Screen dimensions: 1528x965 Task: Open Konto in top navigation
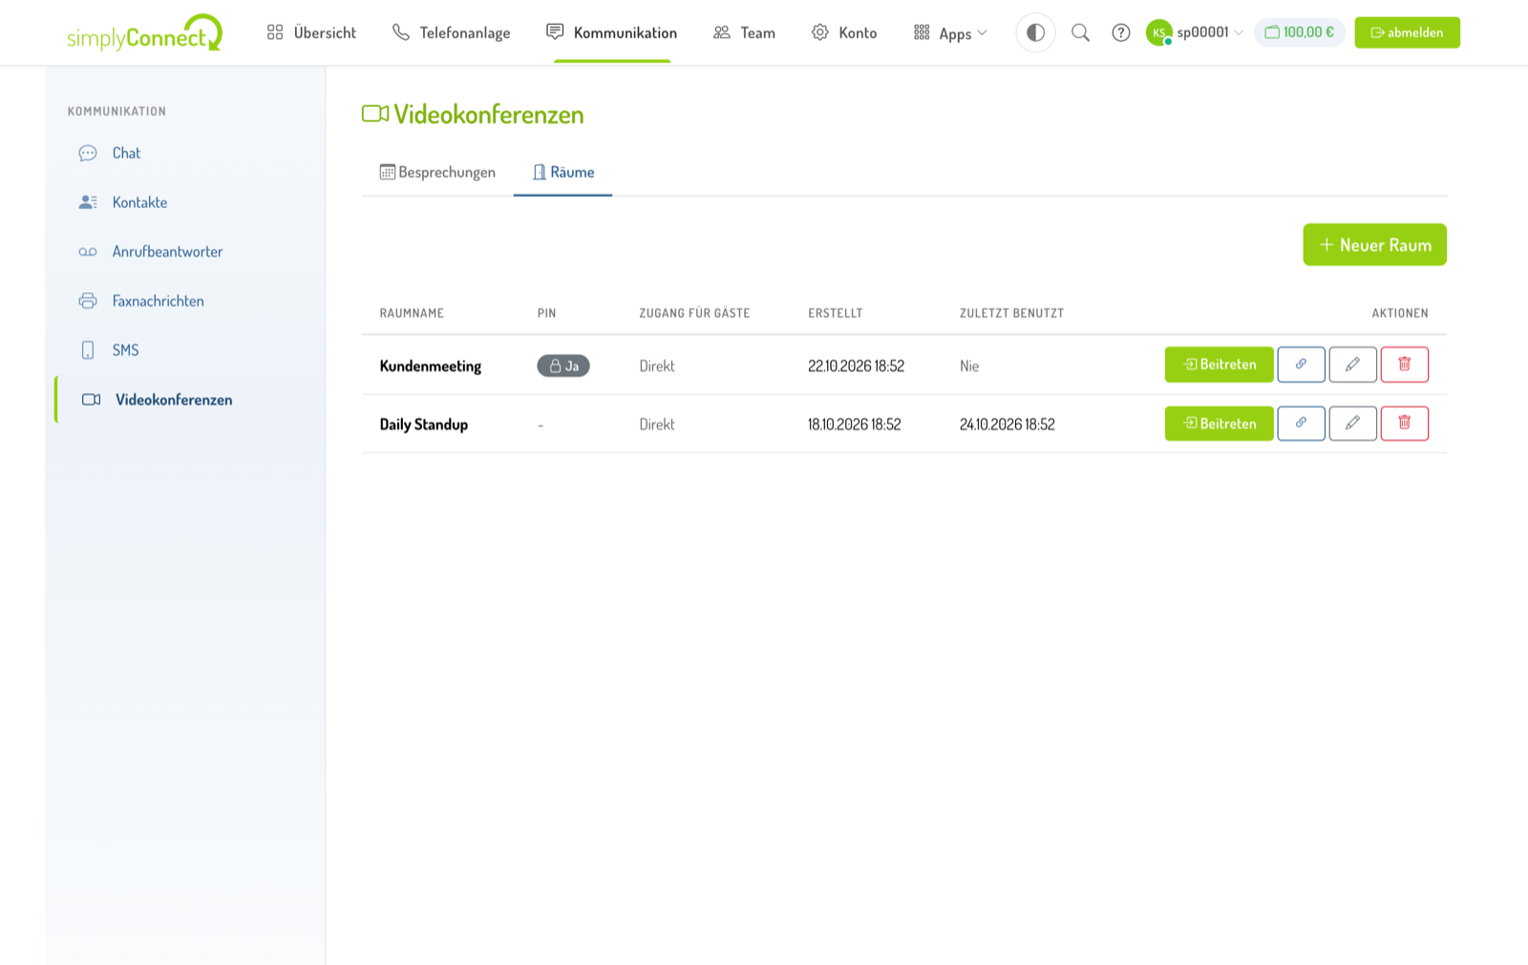click(844, 32)
